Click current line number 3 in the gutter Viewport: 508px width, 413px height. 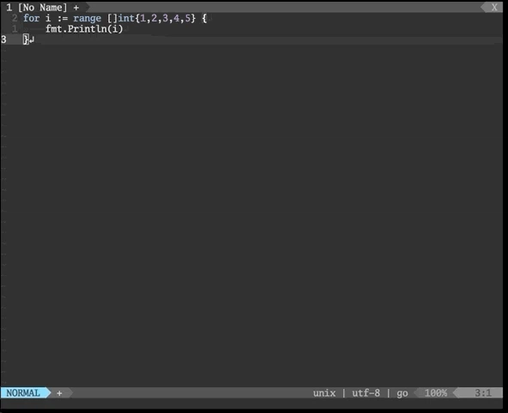(x=3, y=39)
